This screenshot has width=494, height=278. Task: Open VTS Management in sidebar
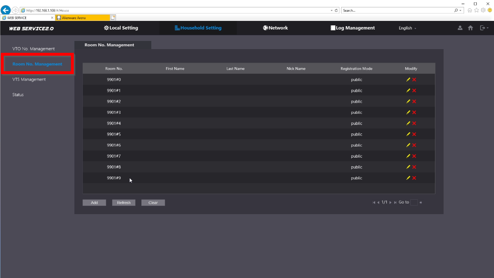[29, 79]
